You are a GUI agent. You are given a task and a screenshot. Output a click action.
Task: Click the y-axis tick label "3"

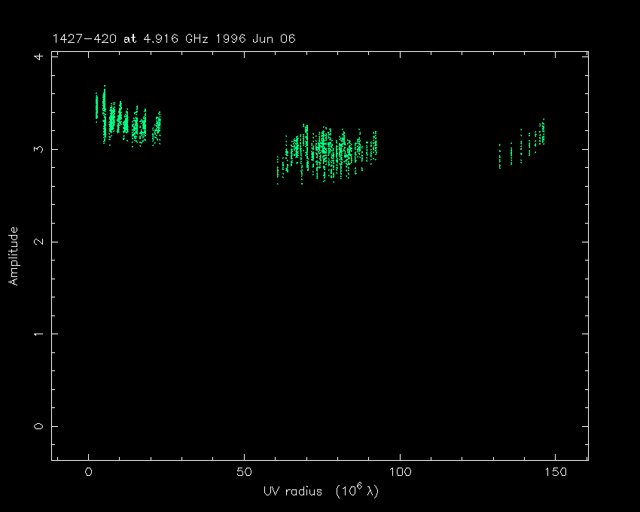click(38, 149)
